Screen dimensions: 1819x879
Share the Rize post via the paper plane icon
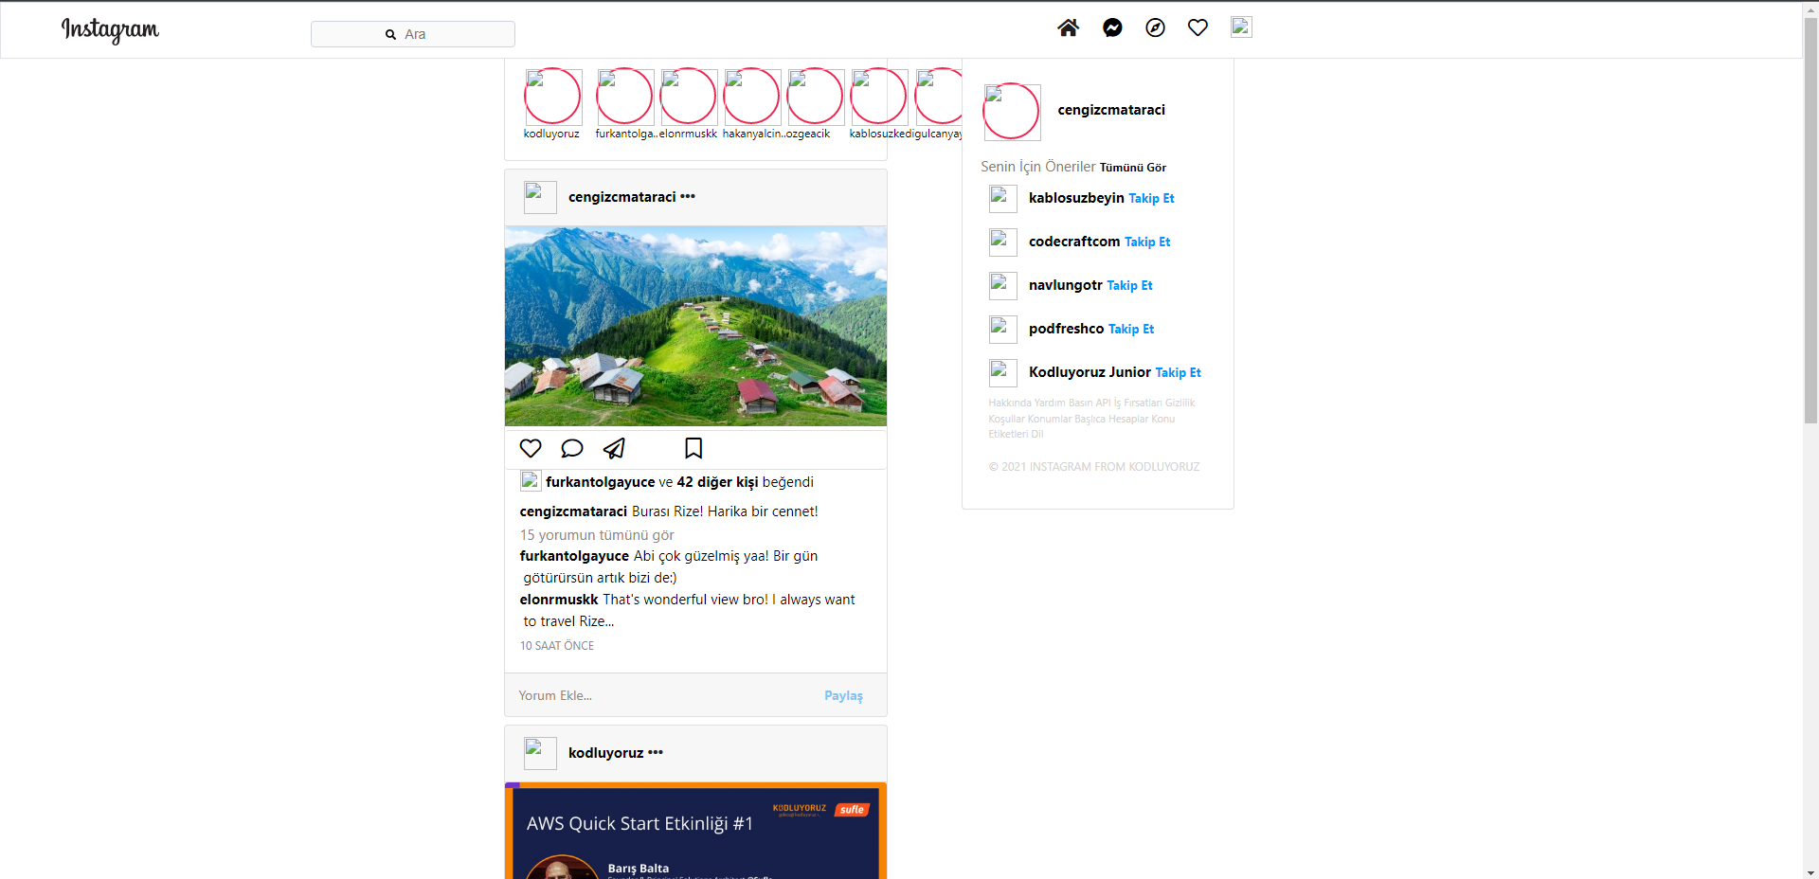click(x=613, y=448)
